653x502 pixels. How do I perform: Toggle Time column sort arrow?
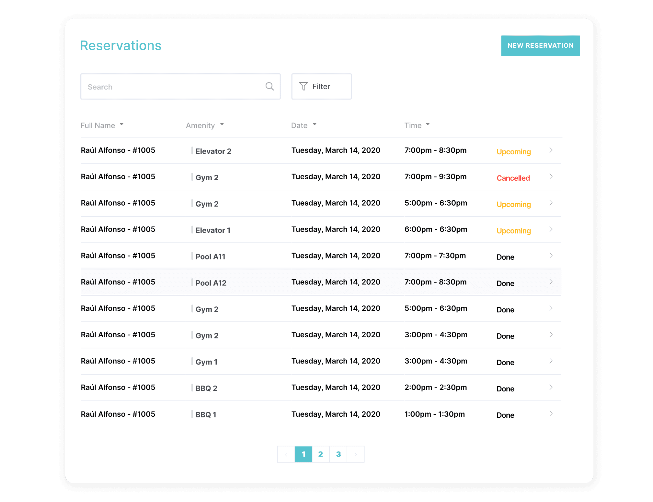pos(428,125)
